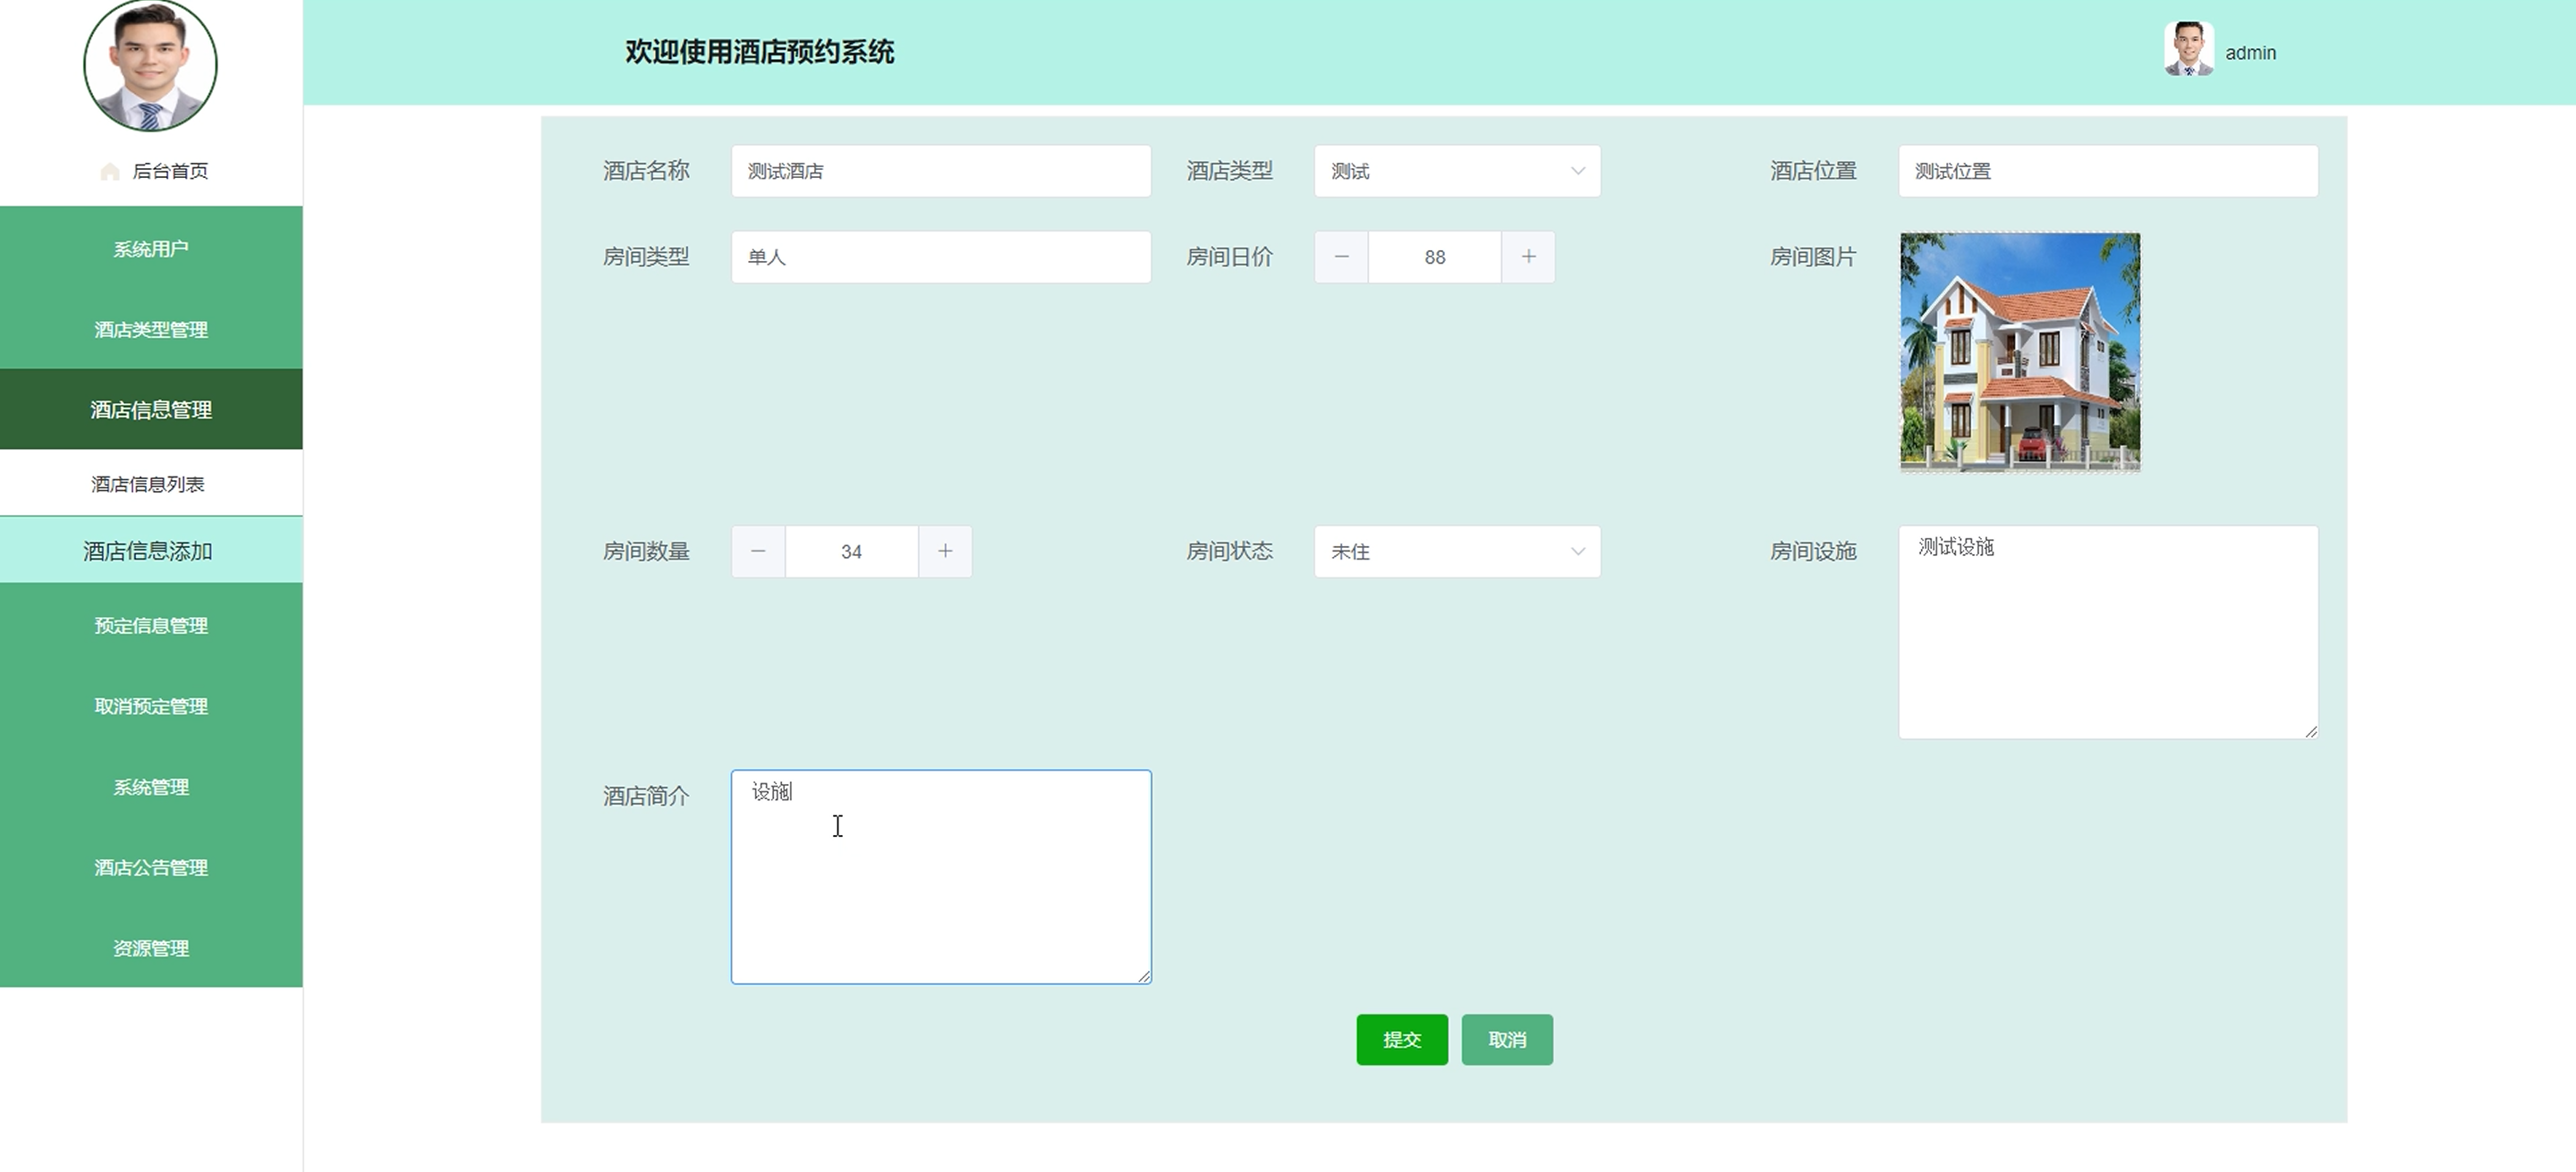Open the 酒店信息列表 submenu item
The height and width of the screenshot is (1172, 2576).
pyautogui.click(x=148, y=485)
